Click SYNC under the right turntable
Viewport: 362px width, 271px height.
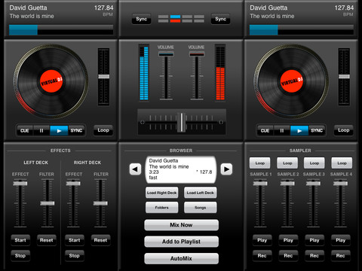click(317, 131)
